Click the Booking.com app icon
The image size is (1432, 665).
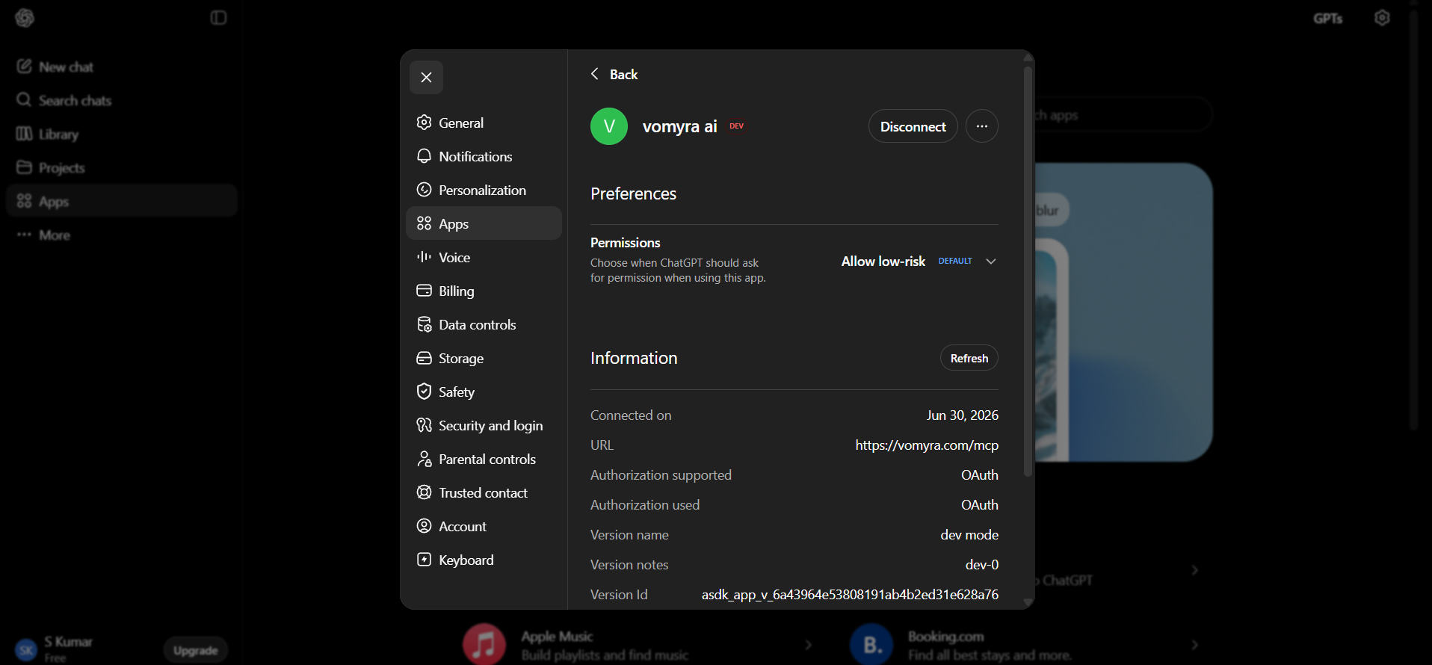pos(871,644)
